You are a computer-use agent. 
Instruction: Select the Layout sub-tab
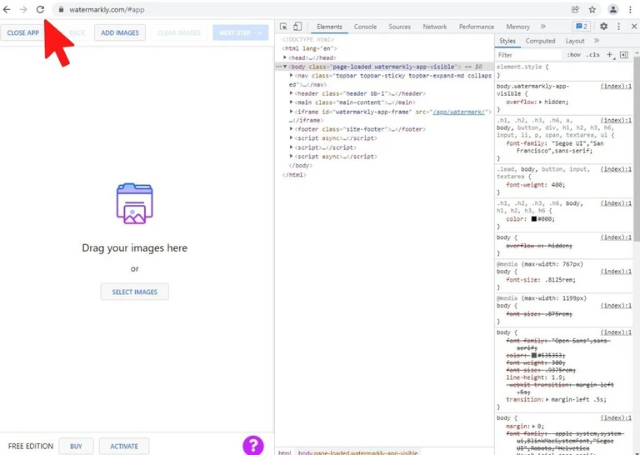(x=575, y=41)
